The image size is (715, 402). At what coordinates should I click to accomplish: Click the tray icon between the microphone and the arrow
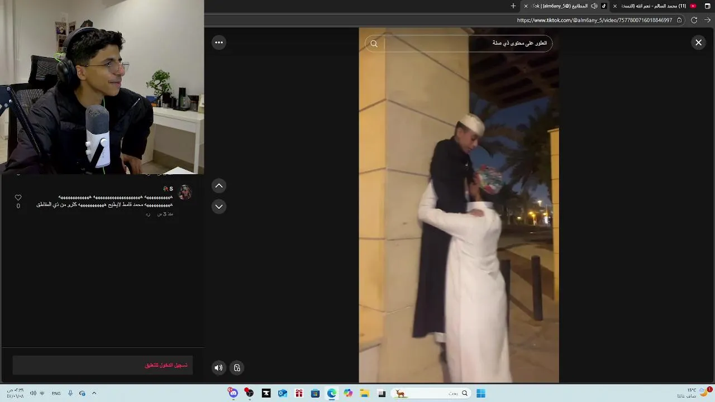click(82, 393)
